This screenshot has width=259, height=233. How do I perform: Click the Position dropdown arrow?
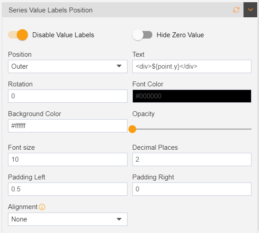pyautogui.click(x=119, y=66)
